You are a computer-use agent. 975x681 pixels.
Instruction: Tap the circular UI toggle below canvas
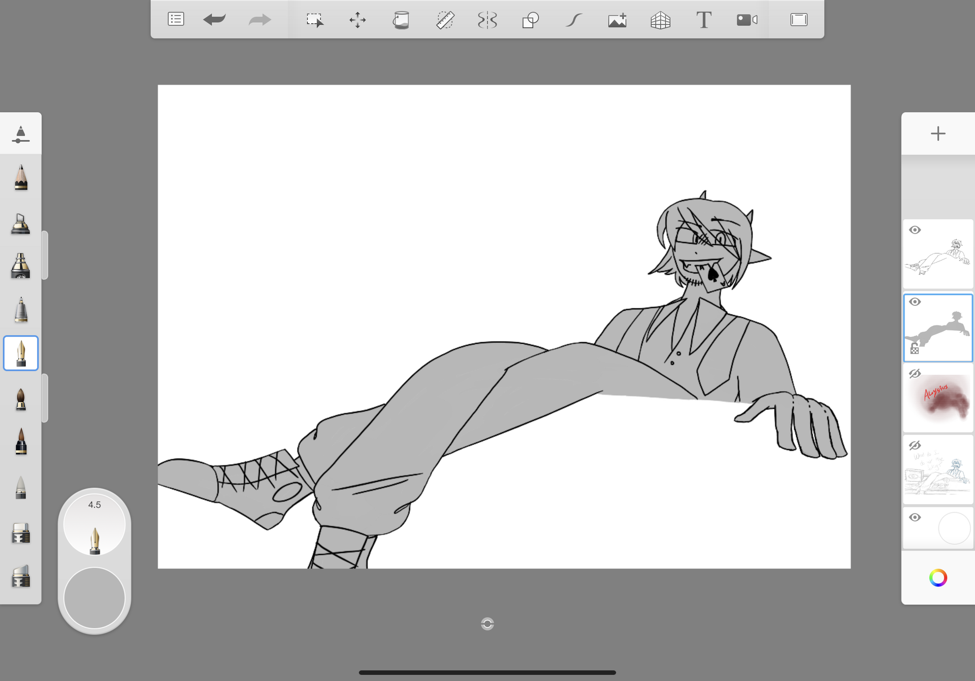tap(487, 624)
